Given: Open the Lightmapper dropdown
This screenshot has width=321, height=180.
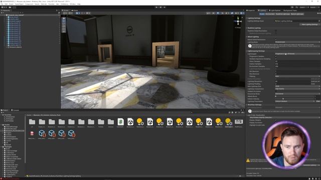Looking at the screenshot, I should point(297,54).
